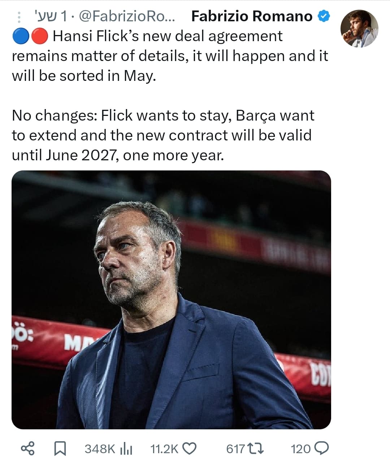390x464 pixels.
Task: Click the blue circle emoji
Action: click(x=21, y=36)
